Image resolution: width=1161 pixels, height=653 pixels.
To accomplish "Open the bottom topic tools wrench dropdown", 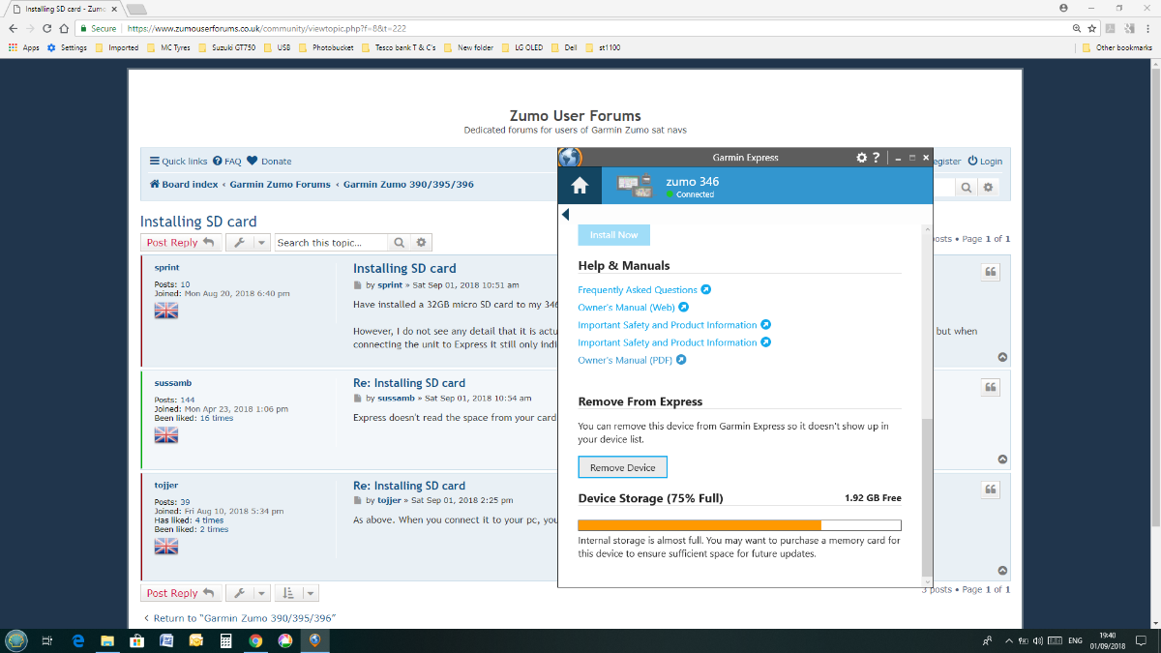I will (248, 593).
